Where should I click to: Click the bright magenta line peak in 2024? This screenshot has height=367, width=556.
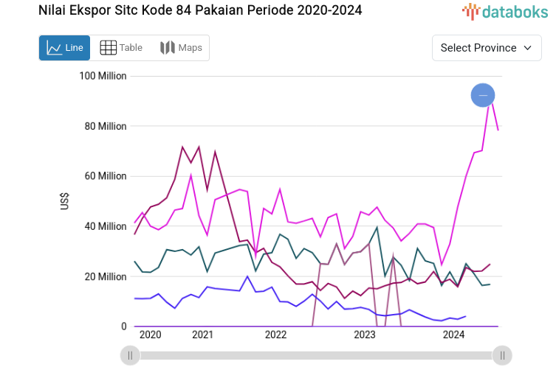490,102
